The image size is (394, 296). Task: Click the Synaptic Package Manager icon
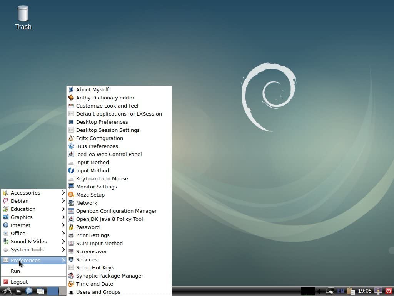coord(71,276)
